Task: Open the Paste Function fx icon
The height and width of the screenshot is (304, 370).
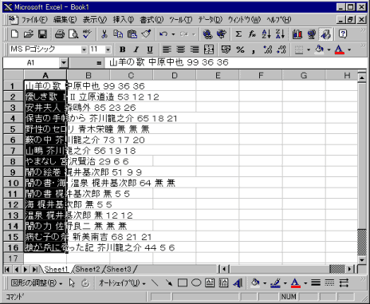Action: pos(252,34)
